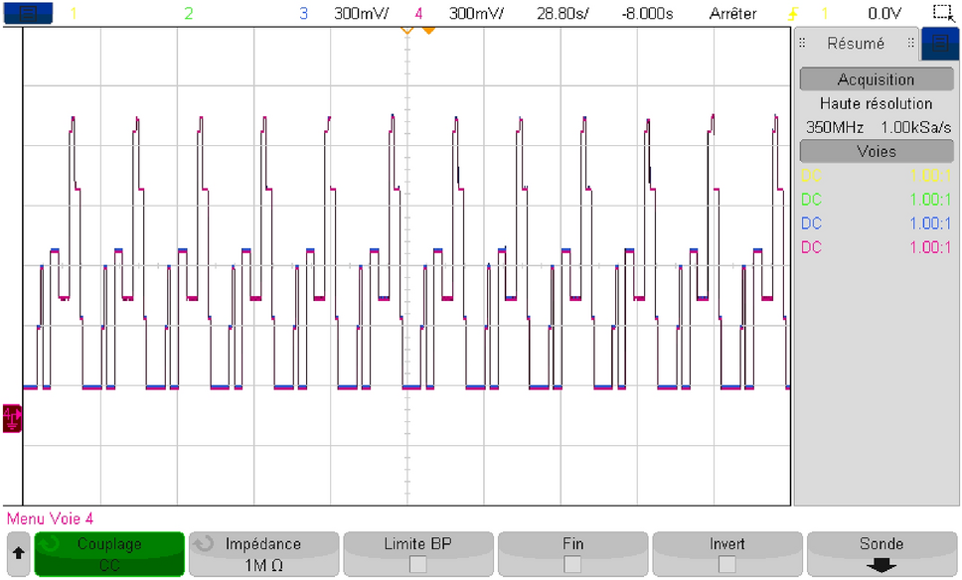962x580 pixels.
Task: Open the Menu Voie 4 label
Action: pos(48,518)
